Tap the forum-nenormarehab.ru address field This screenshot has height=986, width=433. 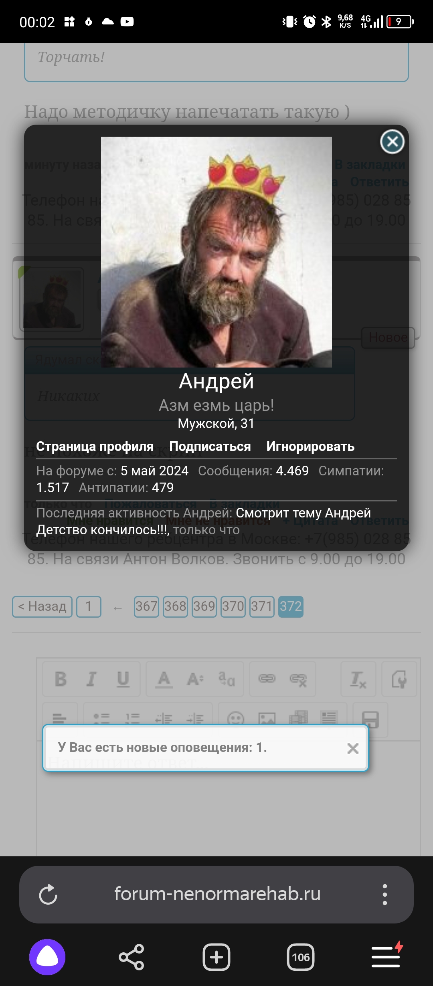pos(217,894)
